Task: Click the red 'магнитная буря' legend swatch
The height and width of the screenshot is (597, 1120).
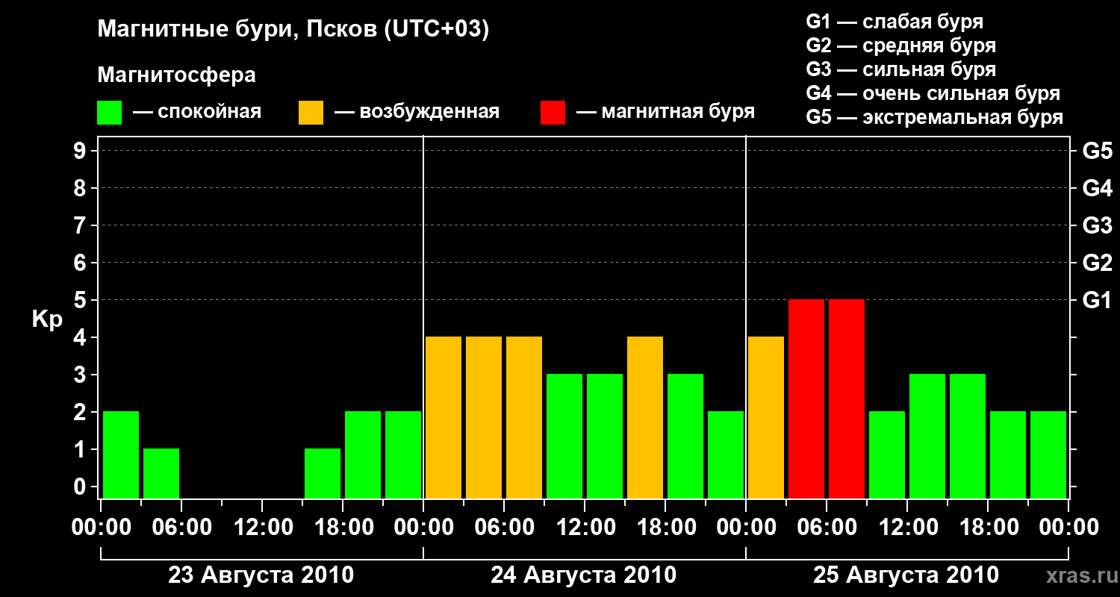Action: [553, 112]
